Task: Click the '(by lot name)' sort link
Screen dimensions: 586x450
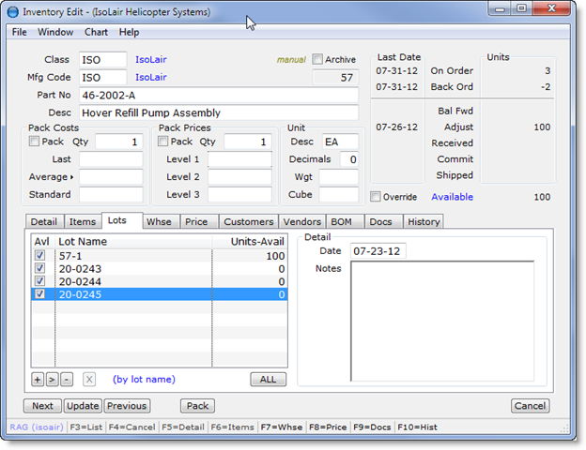Action: click(144, 380)
